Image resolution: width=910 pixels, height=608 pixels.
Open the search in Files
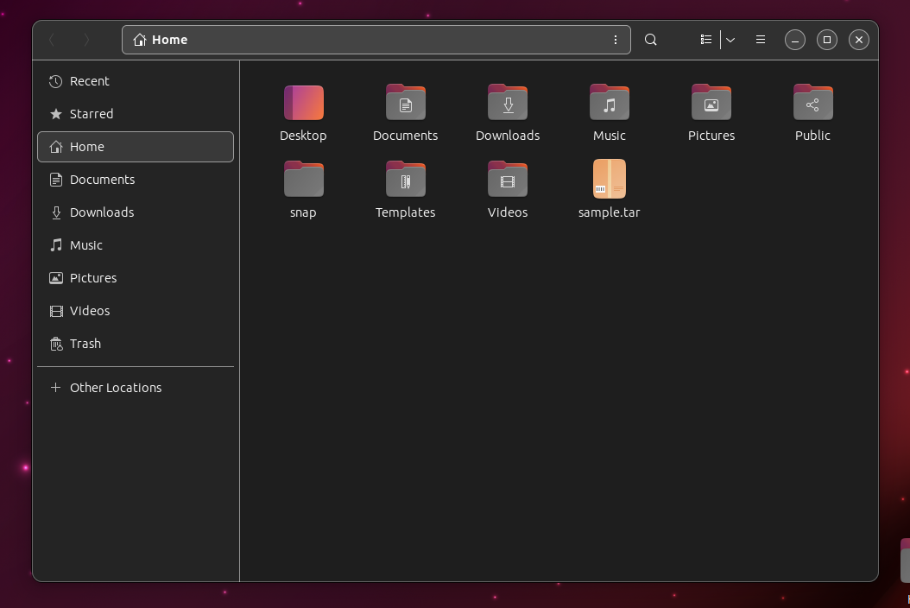click(650, 40)
